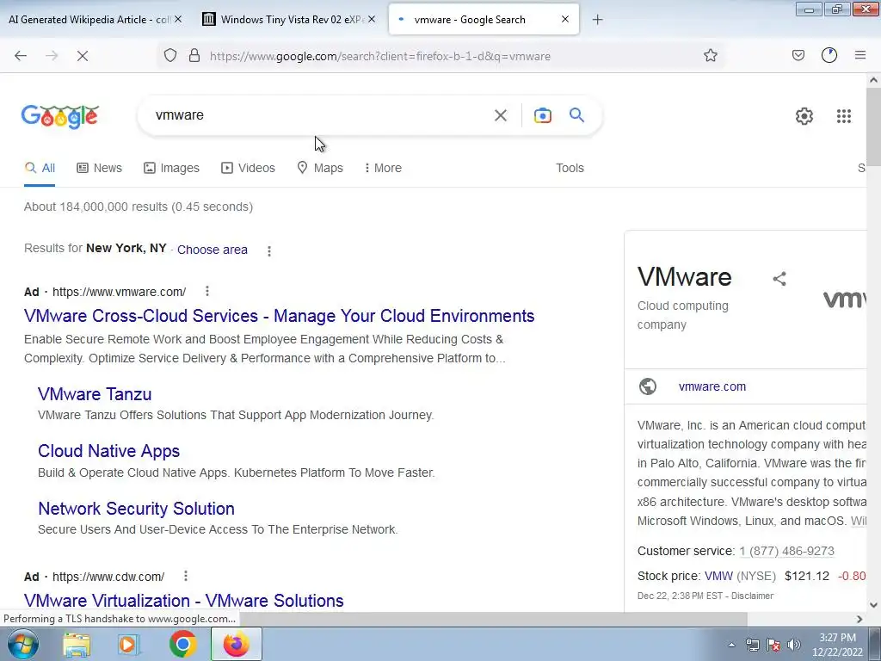Screen dimensions: 881x661
Task: Click the scroll down arrow
Action: tap(873, 605)
